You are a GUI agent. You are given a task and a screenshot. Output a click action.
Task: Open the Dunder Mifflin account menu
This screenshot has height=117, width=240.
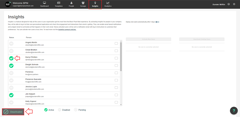tap(218, 4)
